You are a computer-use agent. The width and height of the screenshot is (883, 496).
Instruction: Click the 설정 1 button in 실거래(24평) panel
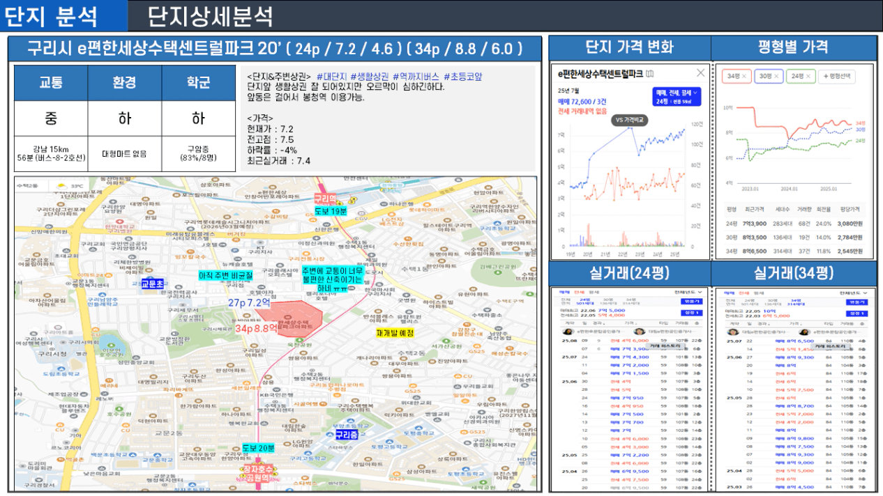coord(693,313)
